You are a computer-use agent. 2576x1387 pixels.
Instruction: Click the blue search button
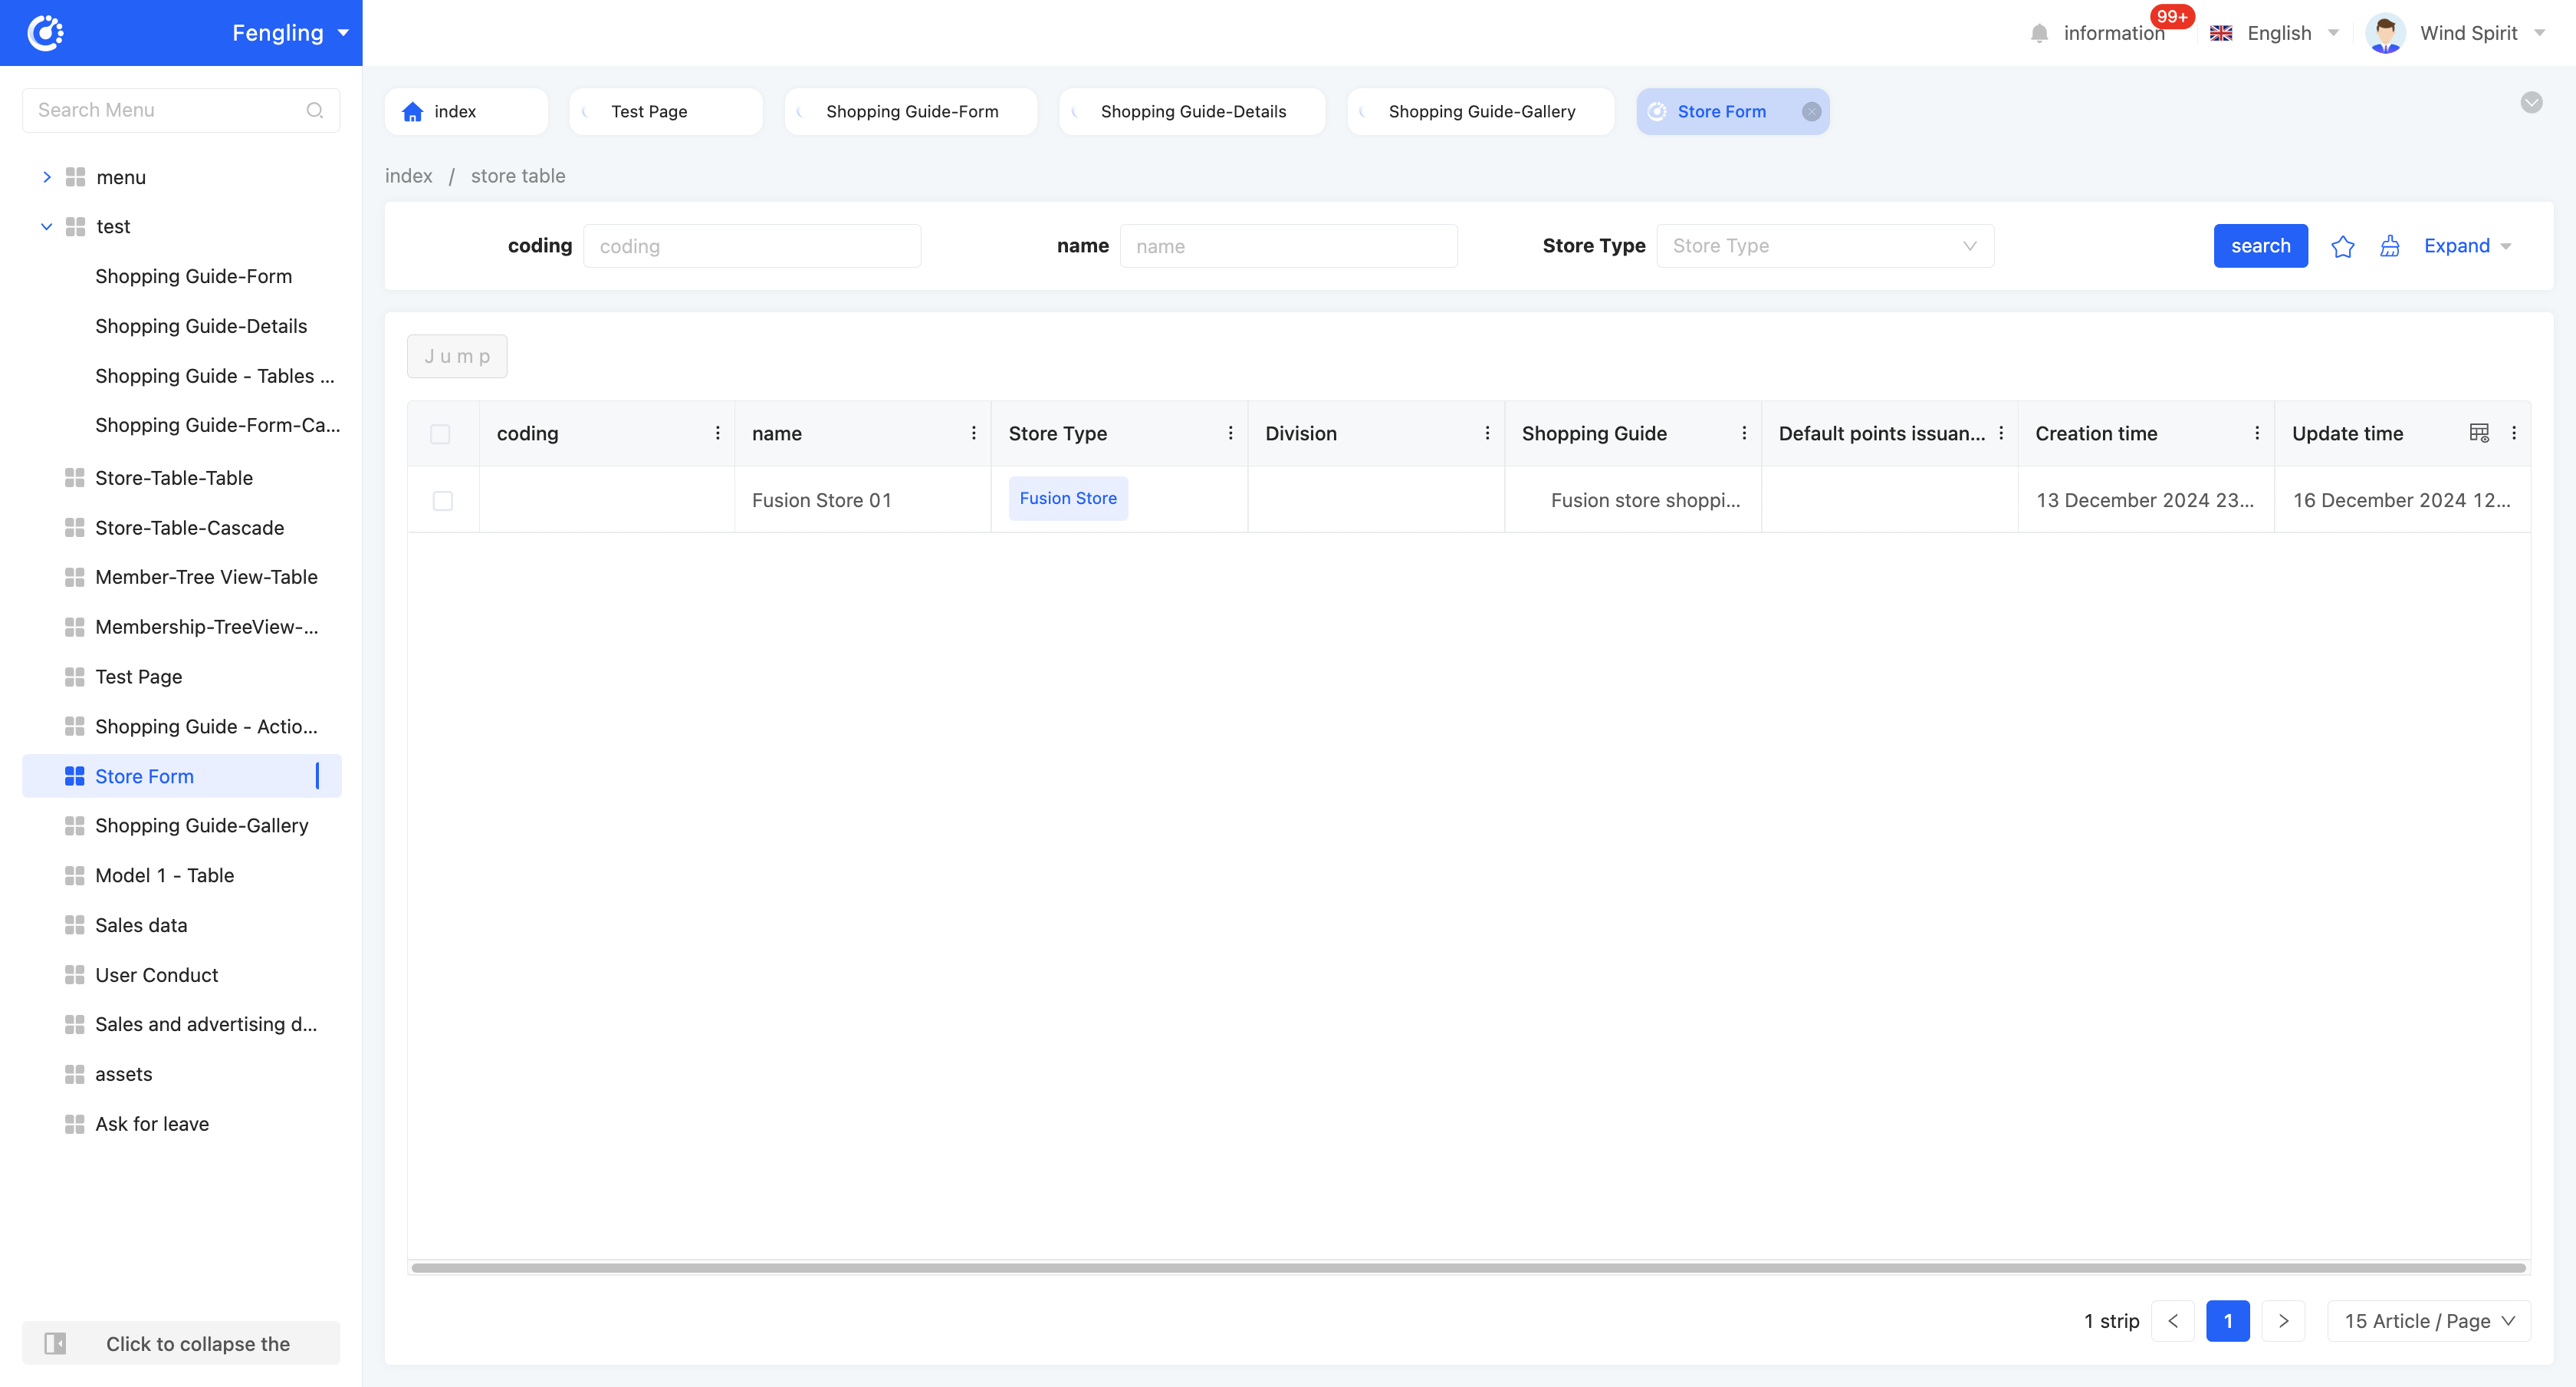tap(2259, 246)
